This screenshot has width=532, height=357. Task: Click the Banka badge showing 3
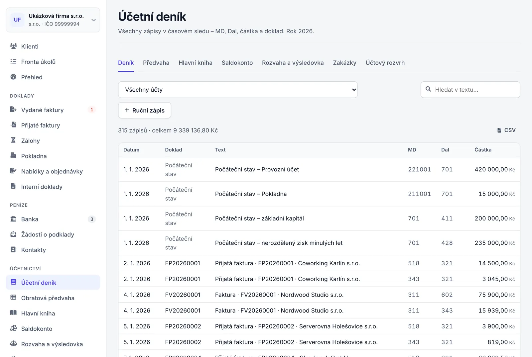point(92,219)
